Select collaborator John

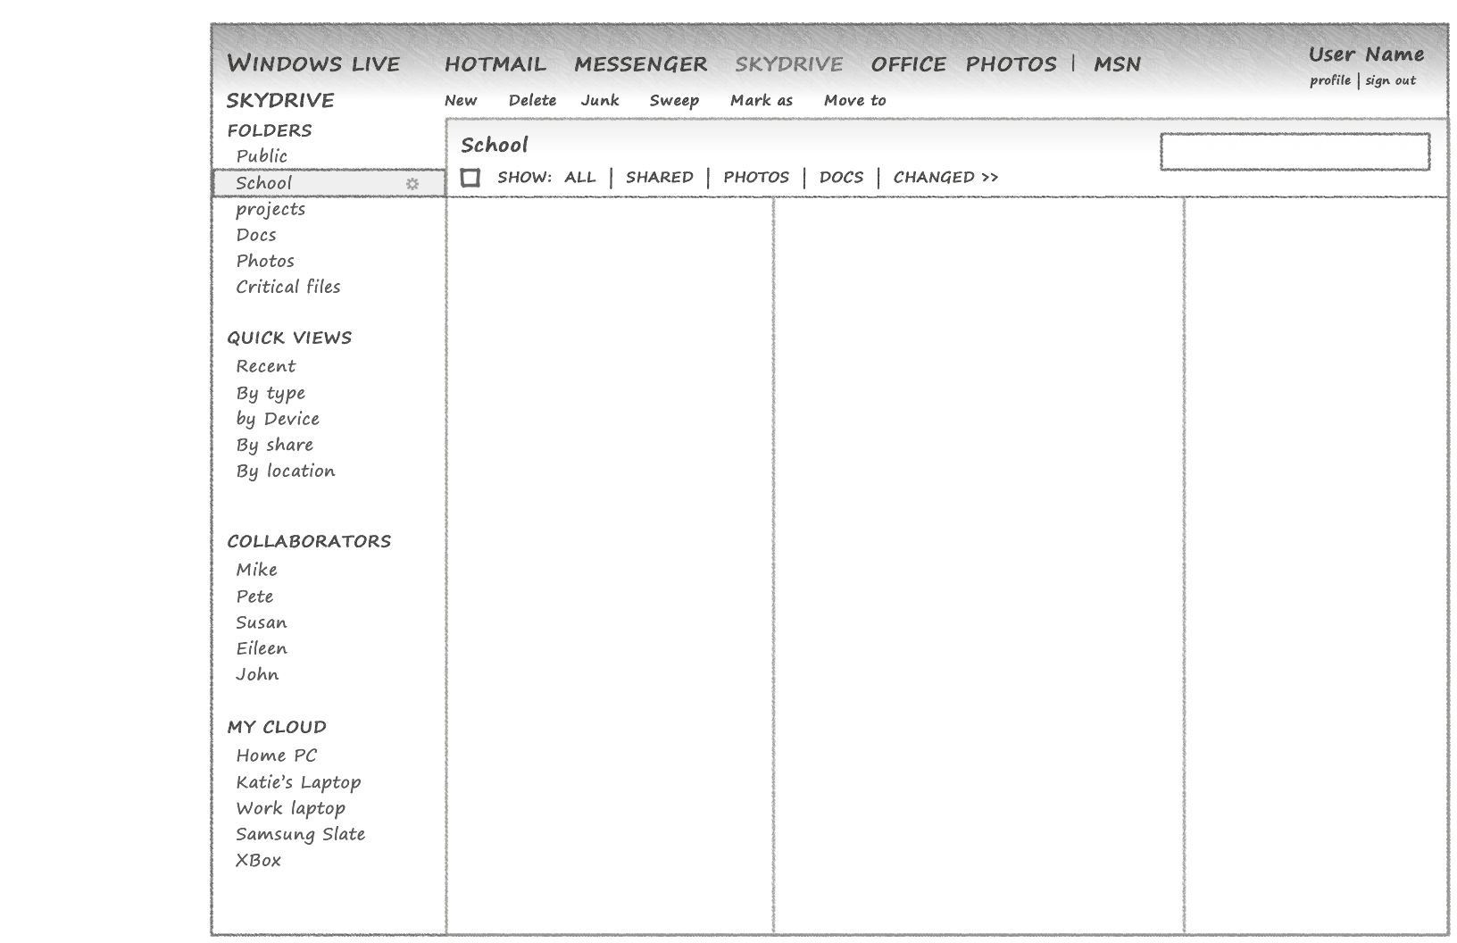click(x=257, y=674)
